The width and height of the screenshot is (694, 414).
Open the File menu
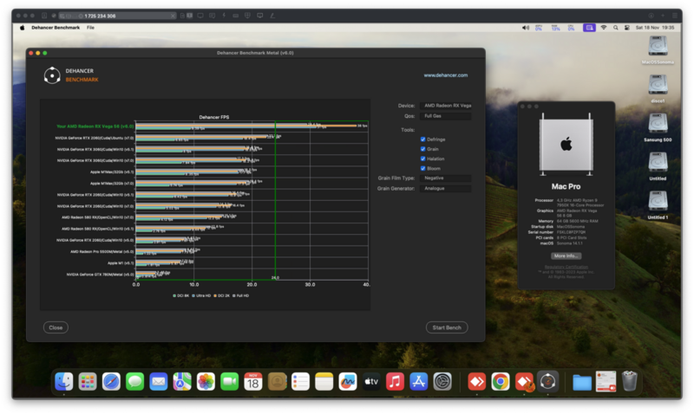pos(90,28)
